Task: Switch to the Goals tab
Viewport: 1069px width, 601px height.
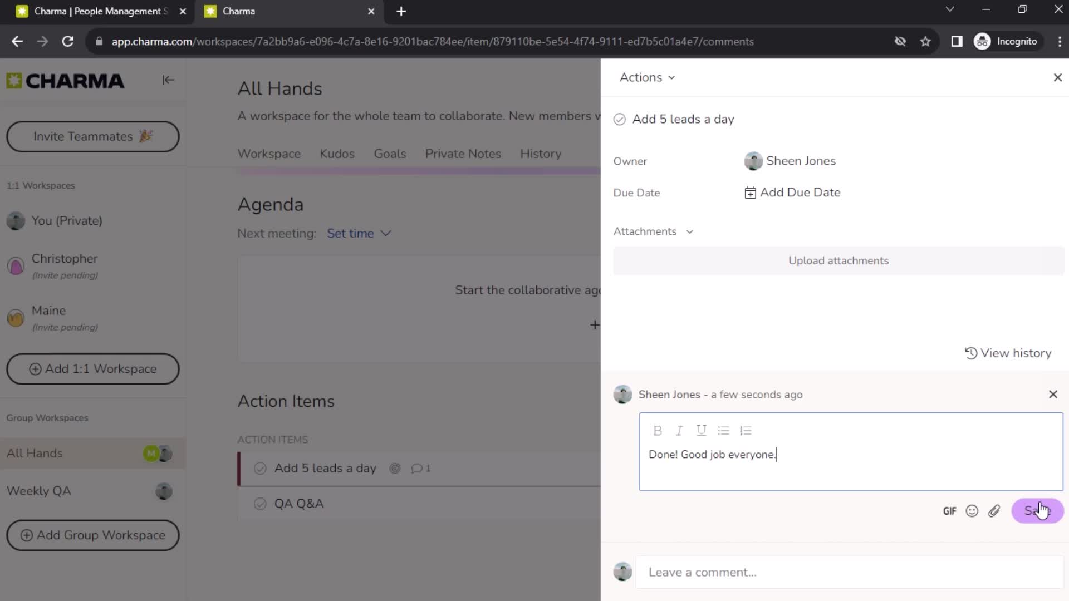Action: click(x=390, y=154)
